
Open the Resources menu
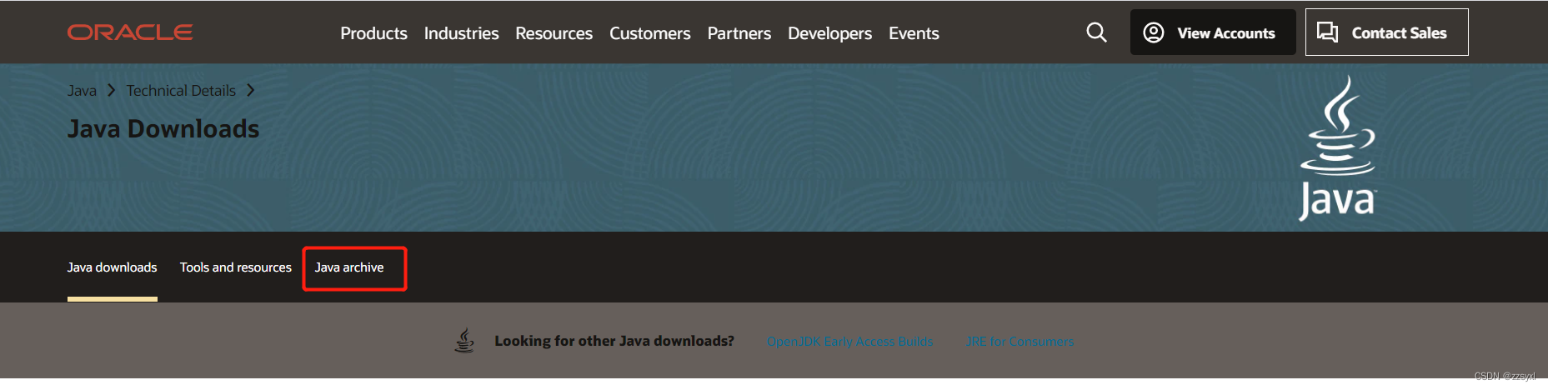coord(554,33)
